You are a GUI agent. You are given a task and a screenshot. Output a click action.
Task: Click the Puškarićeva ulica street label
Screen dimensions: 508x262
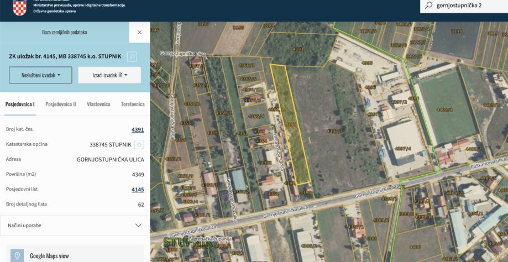tap(488, 163)
